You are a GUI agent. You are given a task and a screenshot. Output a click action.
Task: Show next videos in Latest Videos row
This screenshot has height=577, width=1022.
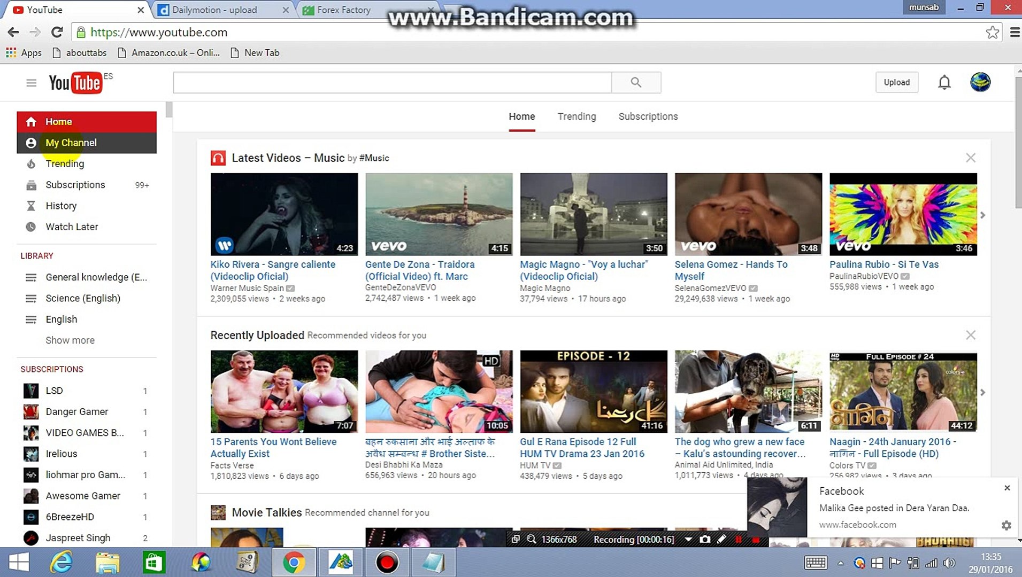982,215
